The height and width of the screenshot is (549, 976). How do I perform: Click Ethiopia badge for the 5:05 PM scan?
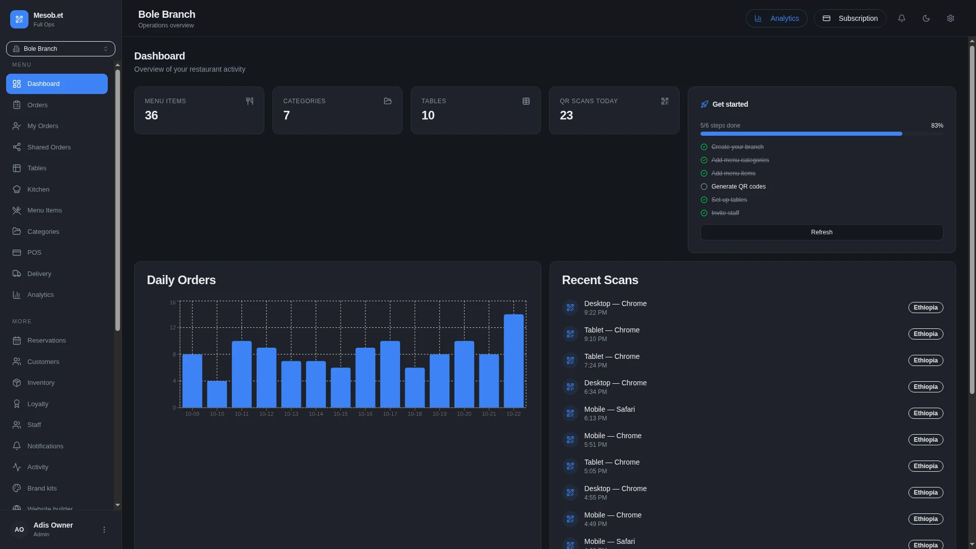(x=926, y=466)
